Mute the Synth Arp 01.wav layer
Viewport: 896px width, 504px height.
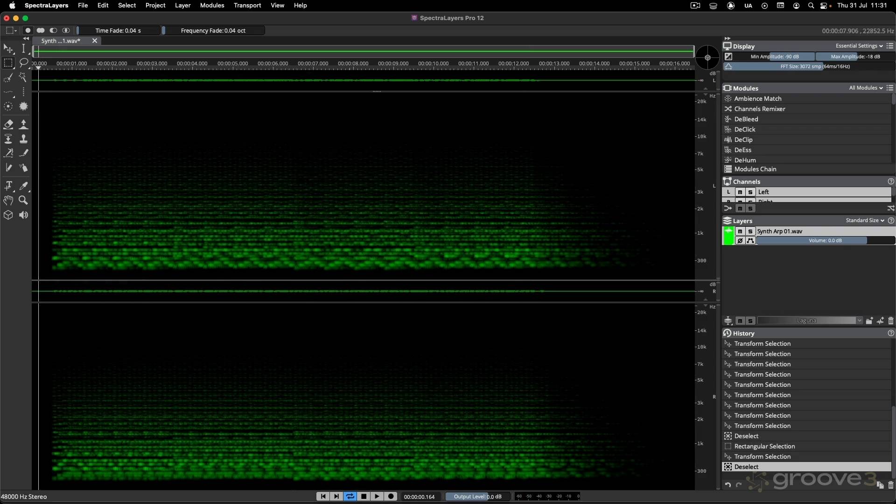click(741, 231)
